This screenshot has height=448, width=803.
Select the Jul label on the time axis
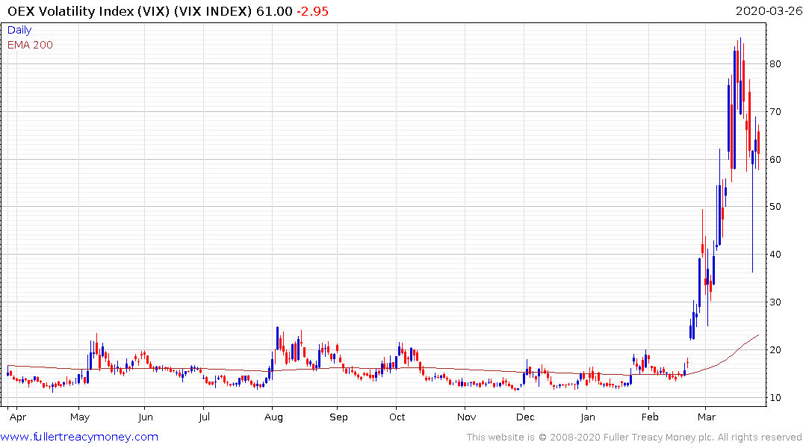coord(205,417)
